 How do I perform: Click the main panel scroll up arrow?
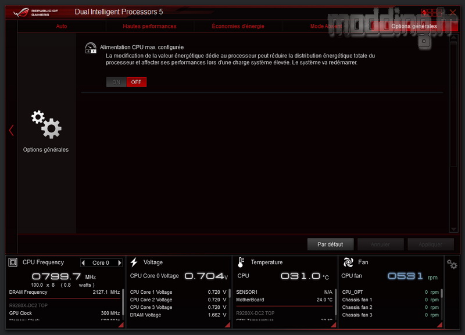(x=453, y=37)
